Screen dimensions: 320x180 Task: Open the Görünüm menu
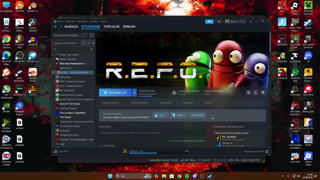(x=70, y=21)
